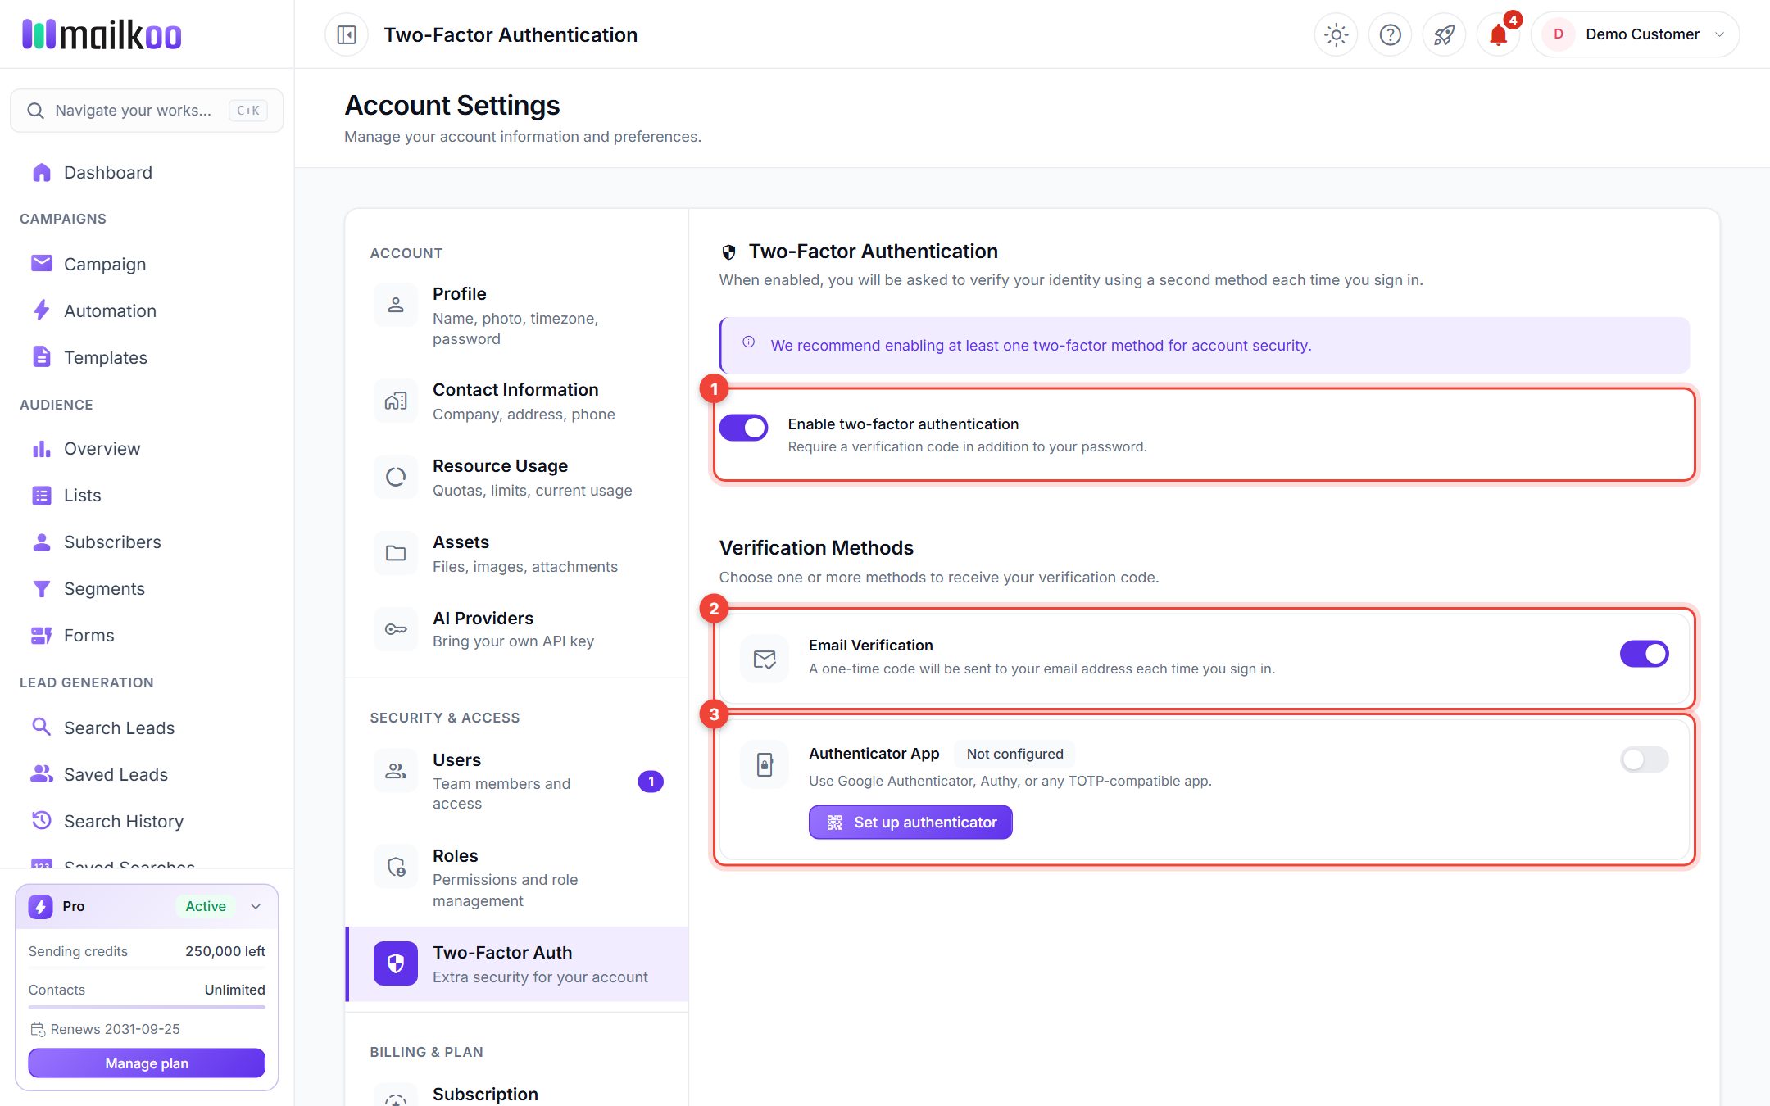Click the AI Providers key icon
This screenshot has height=1106, width=1770.
coord(396,629)
